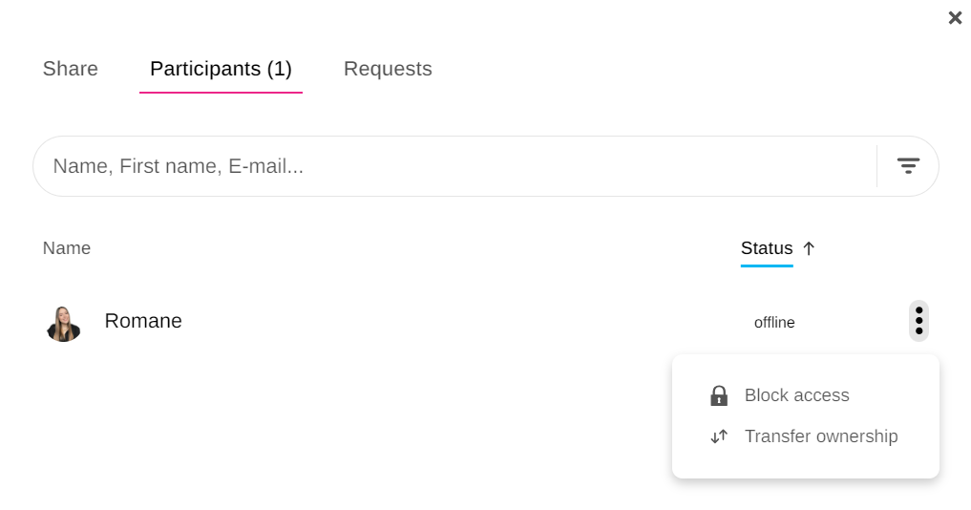Choose Block access from the menu
Image resolution: width=971 pixels, height=510 pixels.
tap(796, 395)
